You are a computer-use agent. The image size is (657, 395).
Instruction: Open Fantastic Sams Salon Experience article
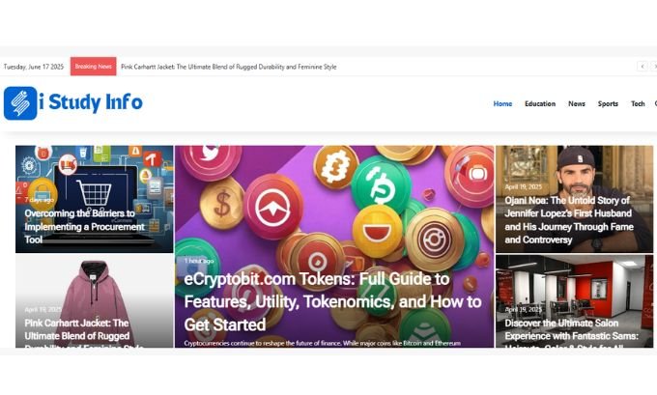click(x=572, y=334)
